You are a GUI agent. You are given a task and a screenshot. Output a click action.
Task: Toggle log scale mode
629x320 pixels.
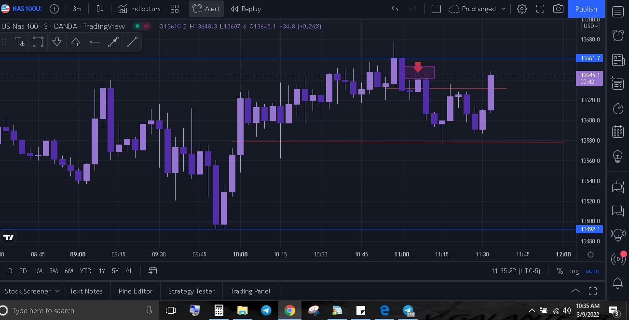coord(574,271)
